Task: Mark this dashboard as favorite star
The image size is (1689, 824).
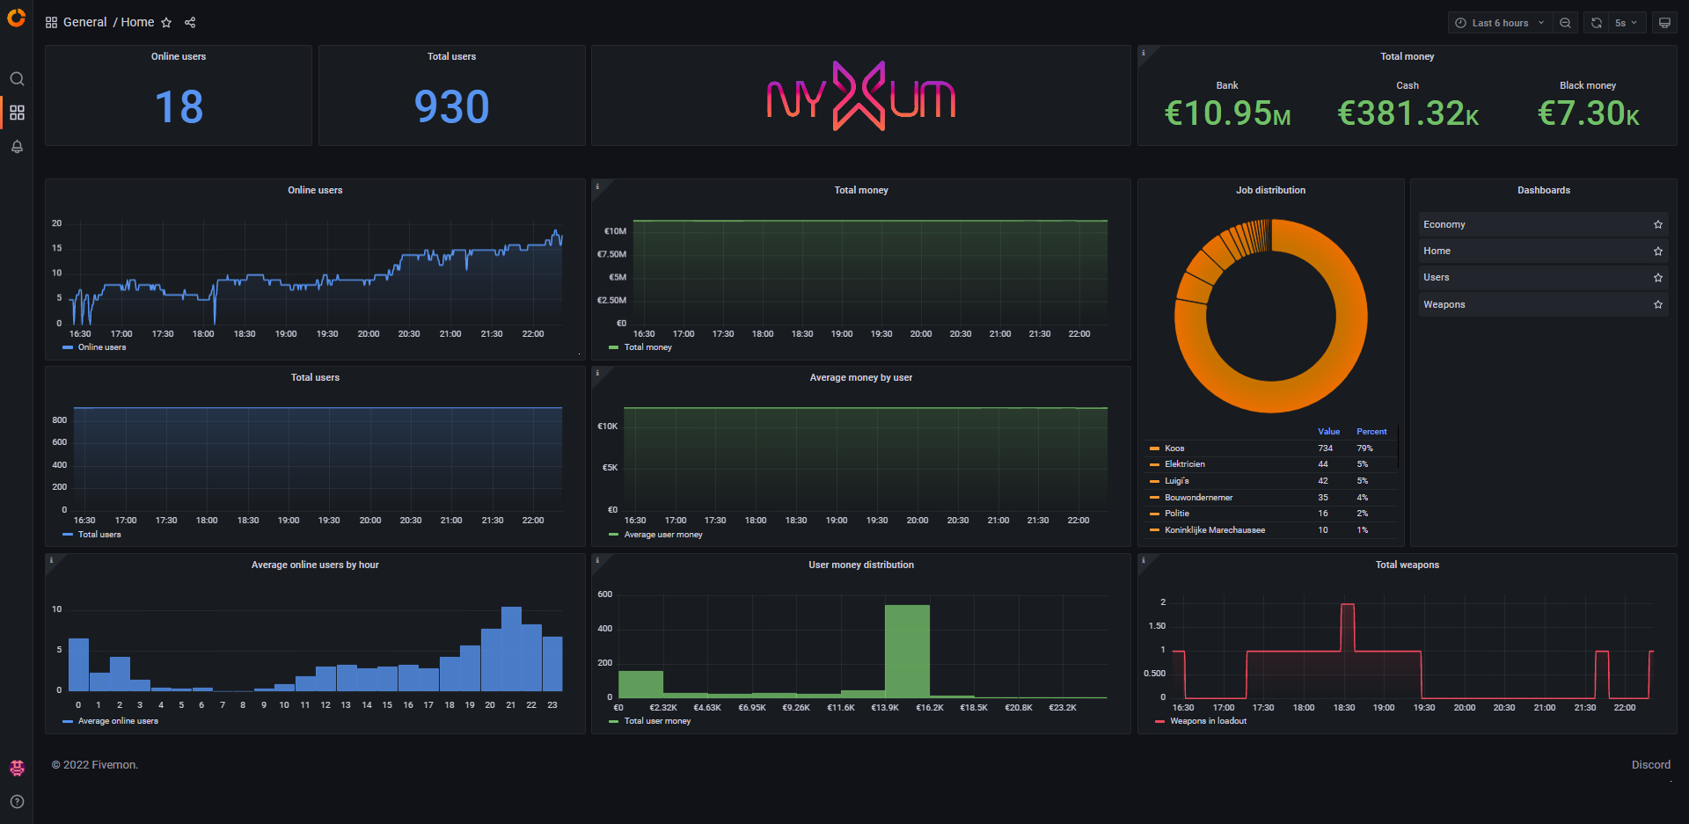Action: click(x=166, y=23)
